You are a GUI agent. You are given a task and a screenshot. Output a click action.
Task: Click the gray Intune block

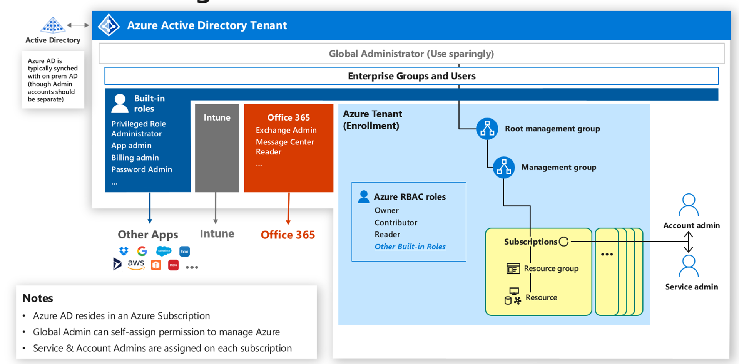click(217, 148)
